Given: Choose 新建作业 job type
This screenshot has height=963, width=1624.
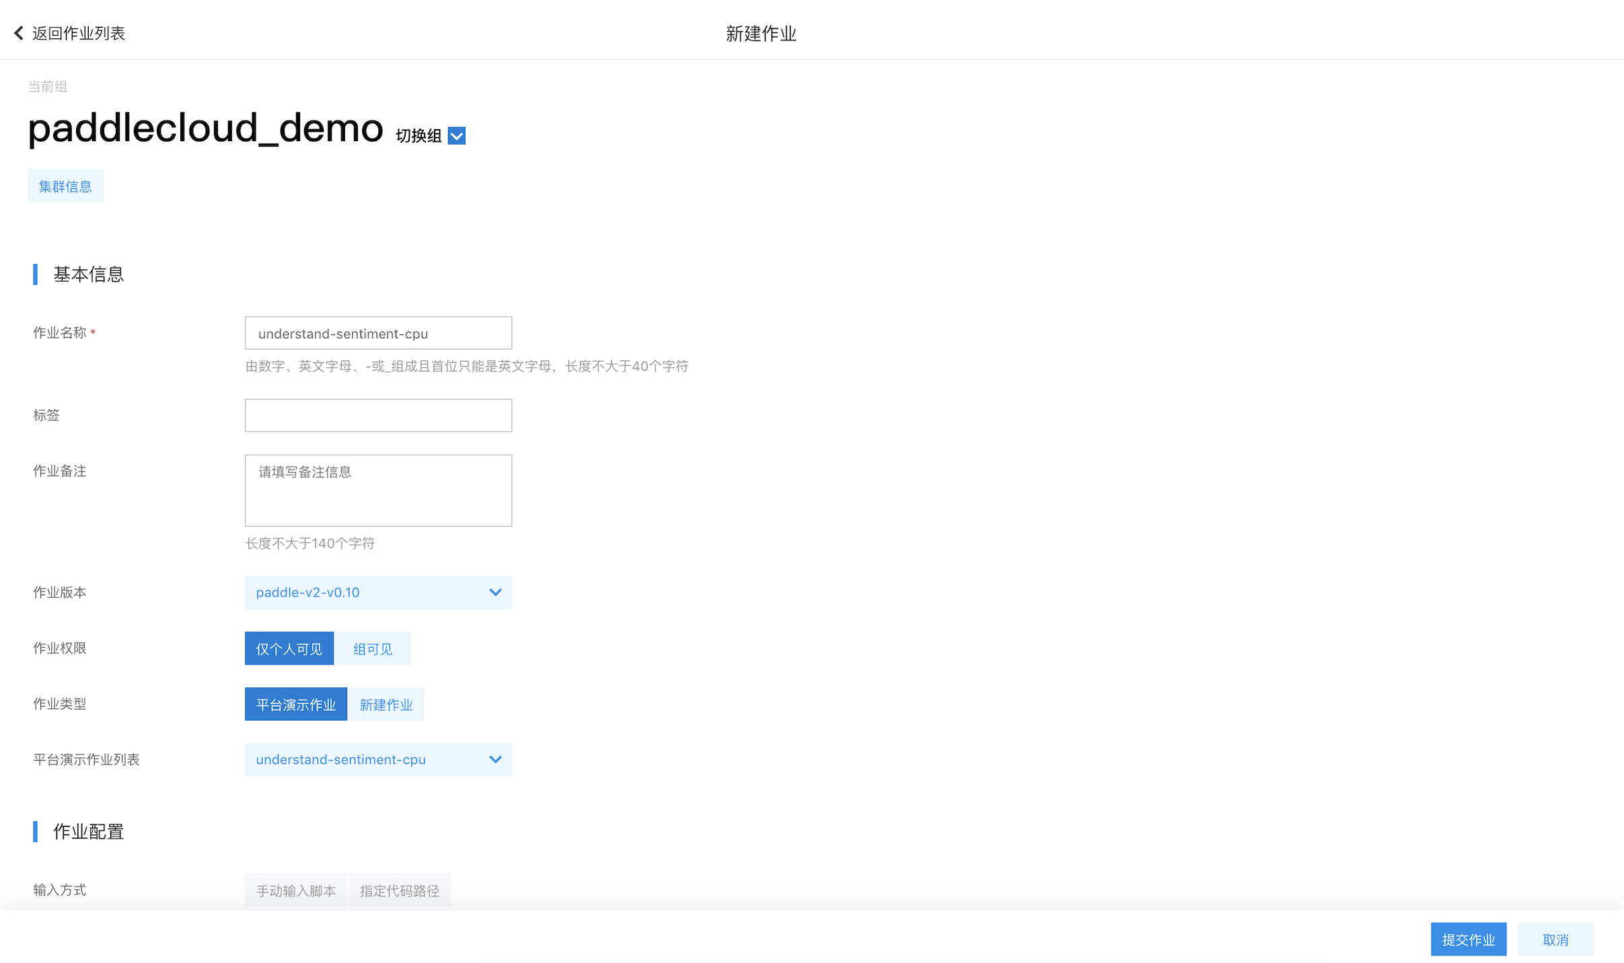Looking at the screenshot, I should point(385,704).
